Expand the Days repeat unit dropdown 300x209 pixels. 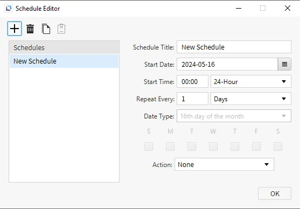coord(251,99)
